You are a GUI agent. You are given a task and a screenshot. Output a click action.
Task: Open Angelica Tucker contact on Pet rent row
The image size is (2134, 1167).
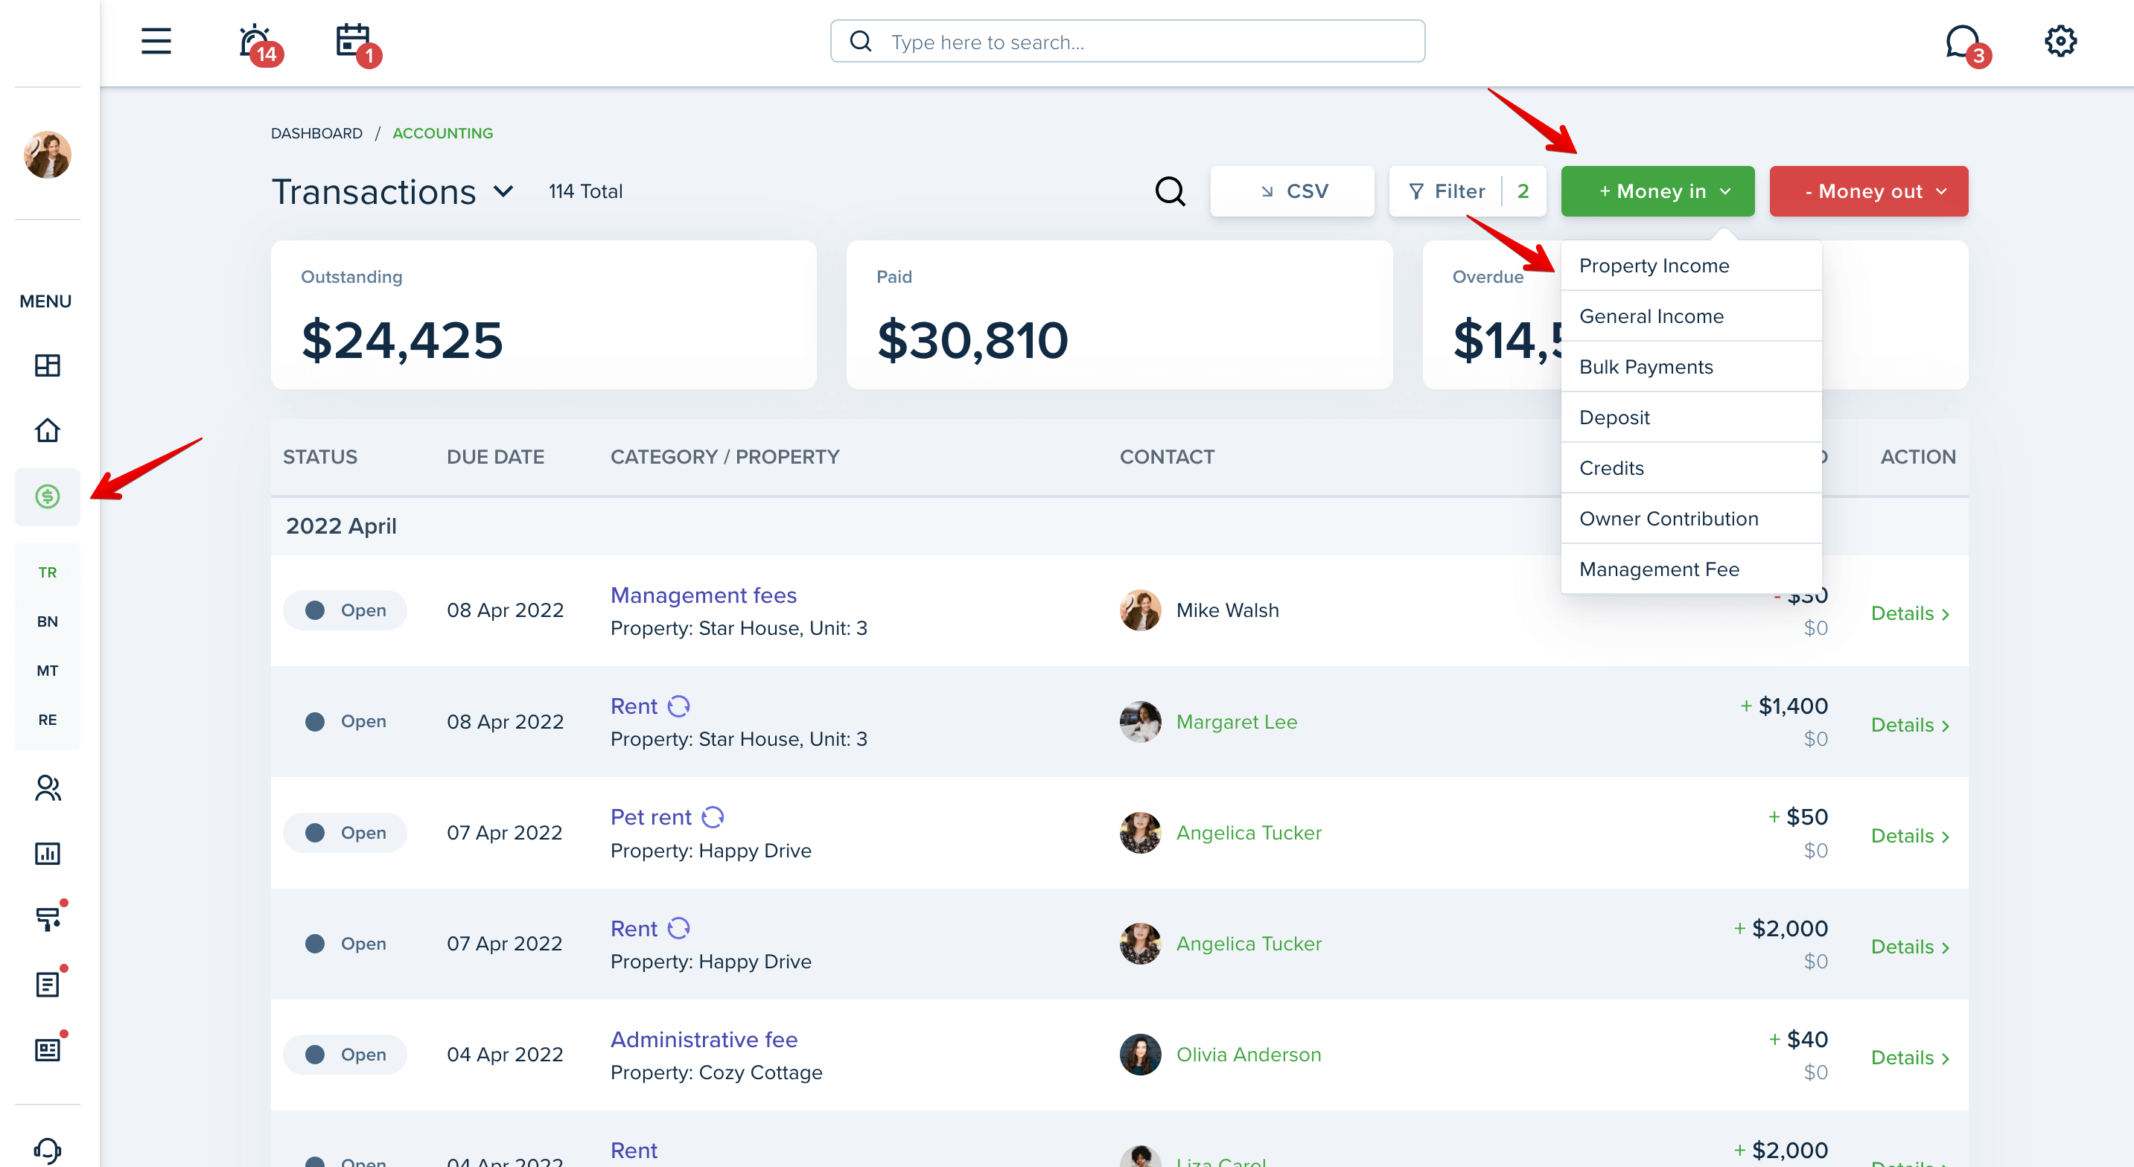point(1249,834)
